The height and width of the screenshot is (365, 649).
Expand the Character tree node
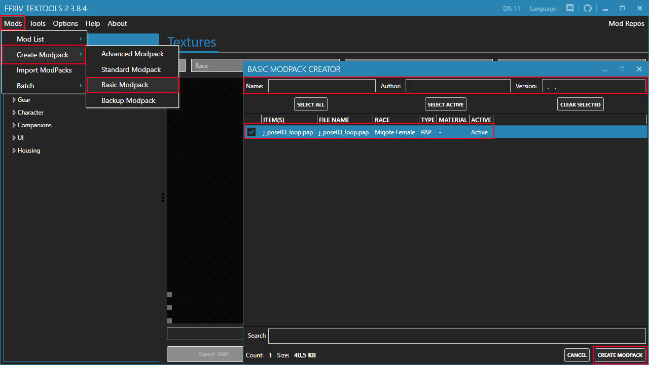point(14,113)
